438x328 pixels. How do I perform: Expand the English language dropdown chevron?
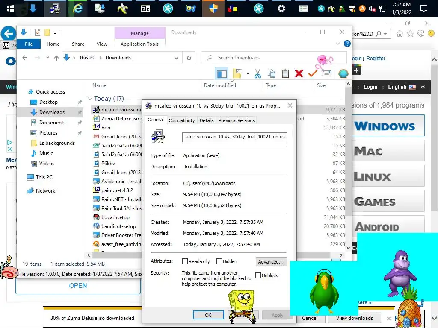pos(423,87)
